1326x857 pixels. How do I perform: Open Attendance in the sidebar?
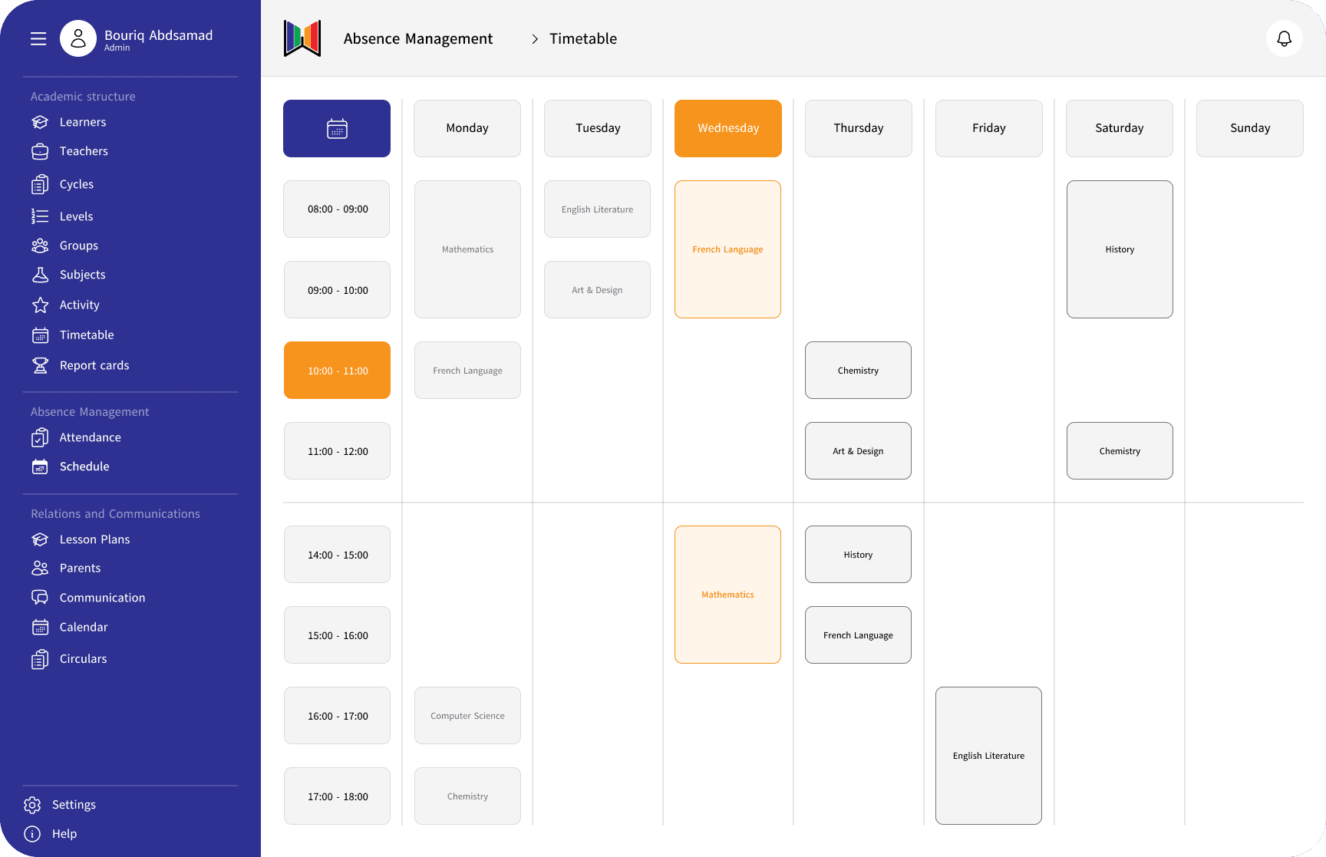[90, 437]
